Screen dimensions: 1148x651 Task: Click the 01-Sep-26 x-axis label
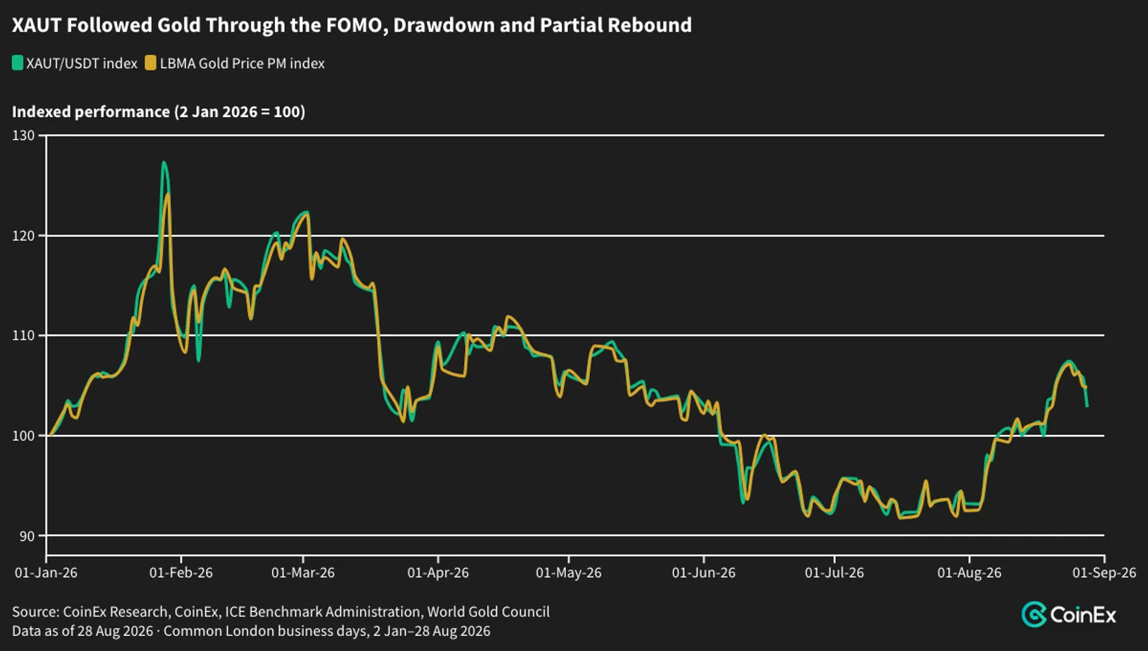[x=1104, y=573]
